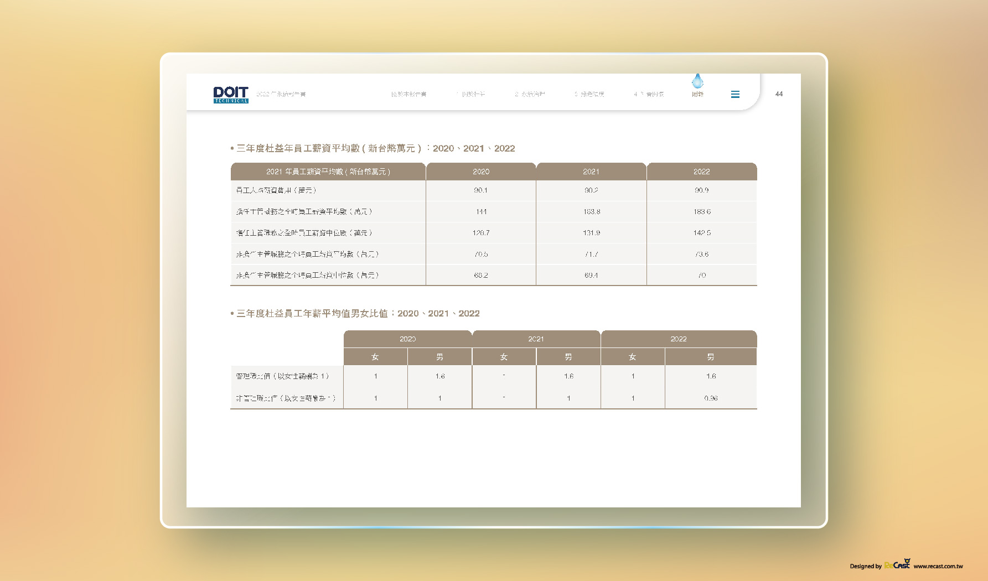
Task: Click the '1.6' cell under 2022 男
Action: click(711, 376)
